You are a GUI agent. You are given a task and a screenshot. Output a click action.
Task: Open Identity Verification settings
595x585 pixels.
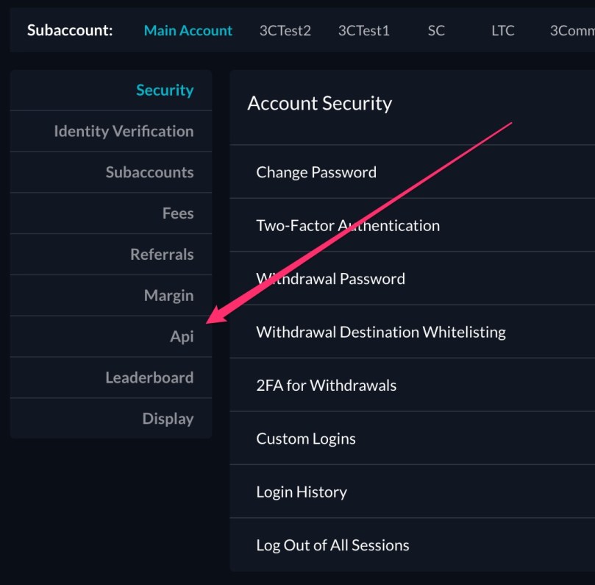tap(123, 131)
